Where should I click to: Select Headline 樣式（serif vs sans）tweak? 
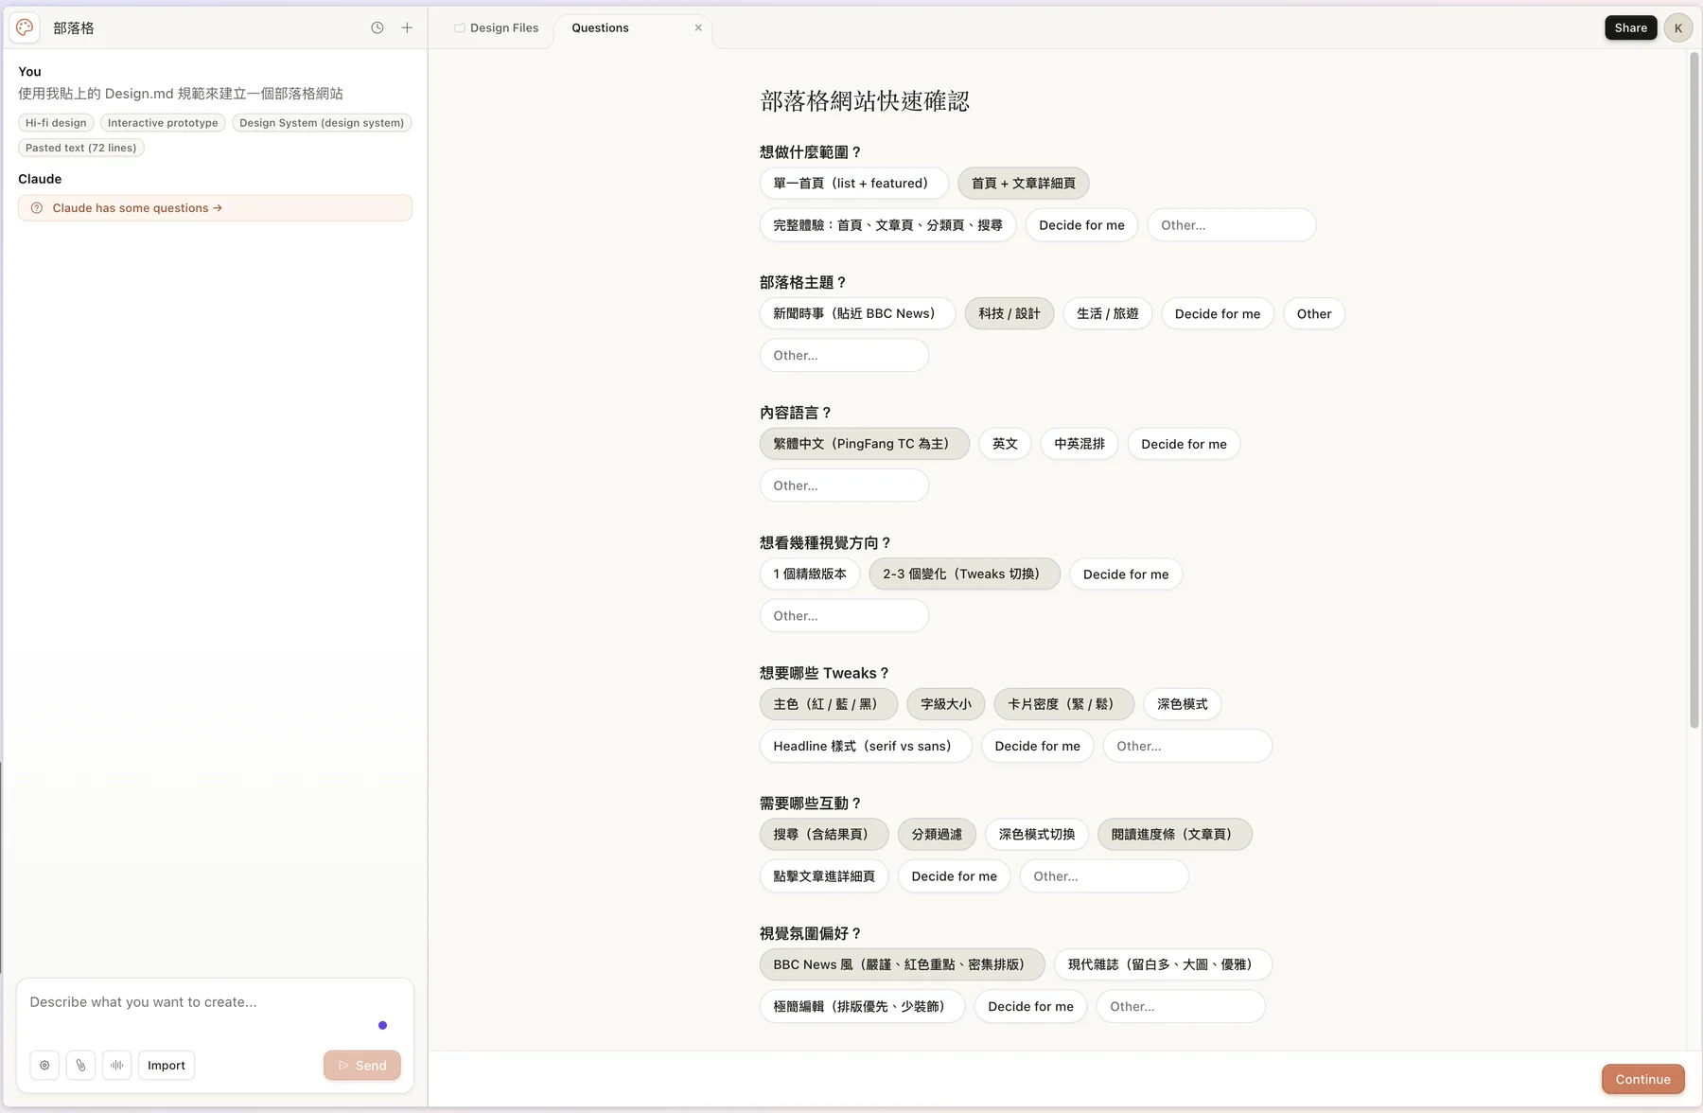[866, 746]
